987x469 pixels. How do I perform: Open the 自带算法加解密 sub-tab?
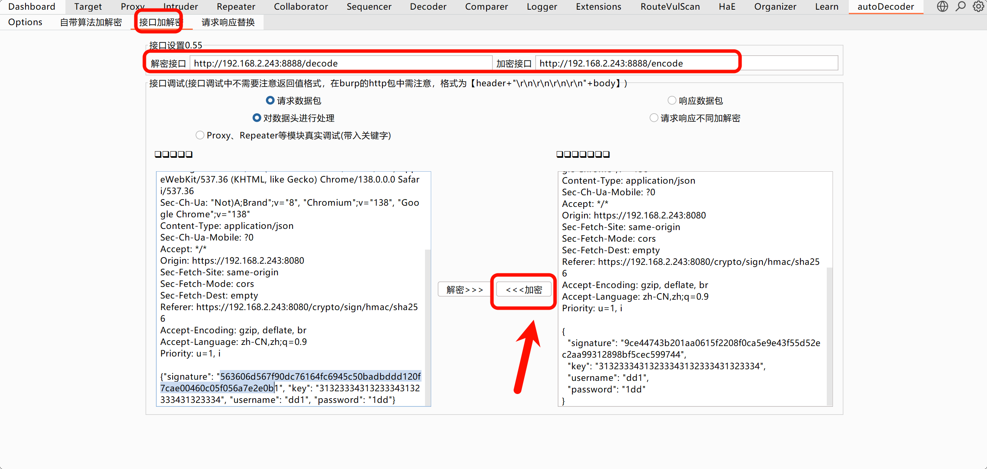[91, 22]
